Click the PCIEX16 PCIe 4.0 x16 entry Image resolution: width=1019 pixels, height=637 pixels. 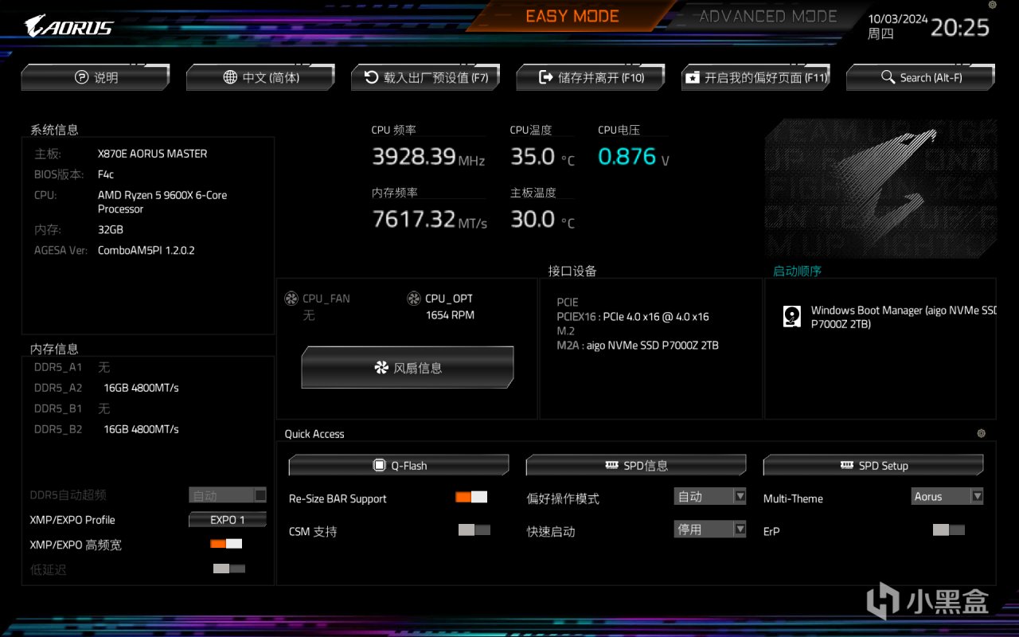[633, 317]
